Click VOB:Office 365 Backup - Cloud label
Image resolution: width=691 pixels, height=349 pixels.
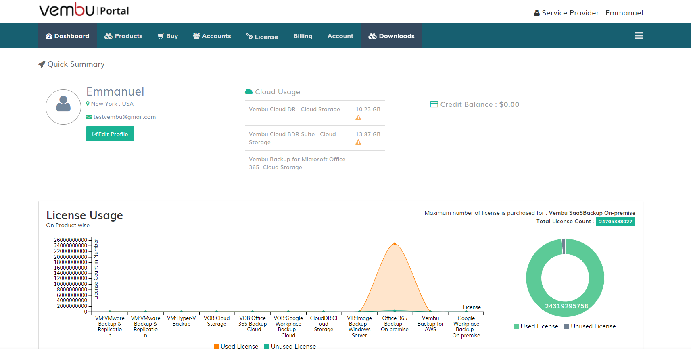tap(253, 324)
